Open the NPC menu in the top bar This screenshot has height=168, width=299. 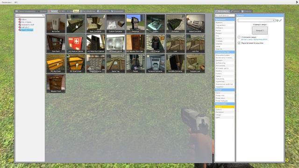(x=16, y=2)
